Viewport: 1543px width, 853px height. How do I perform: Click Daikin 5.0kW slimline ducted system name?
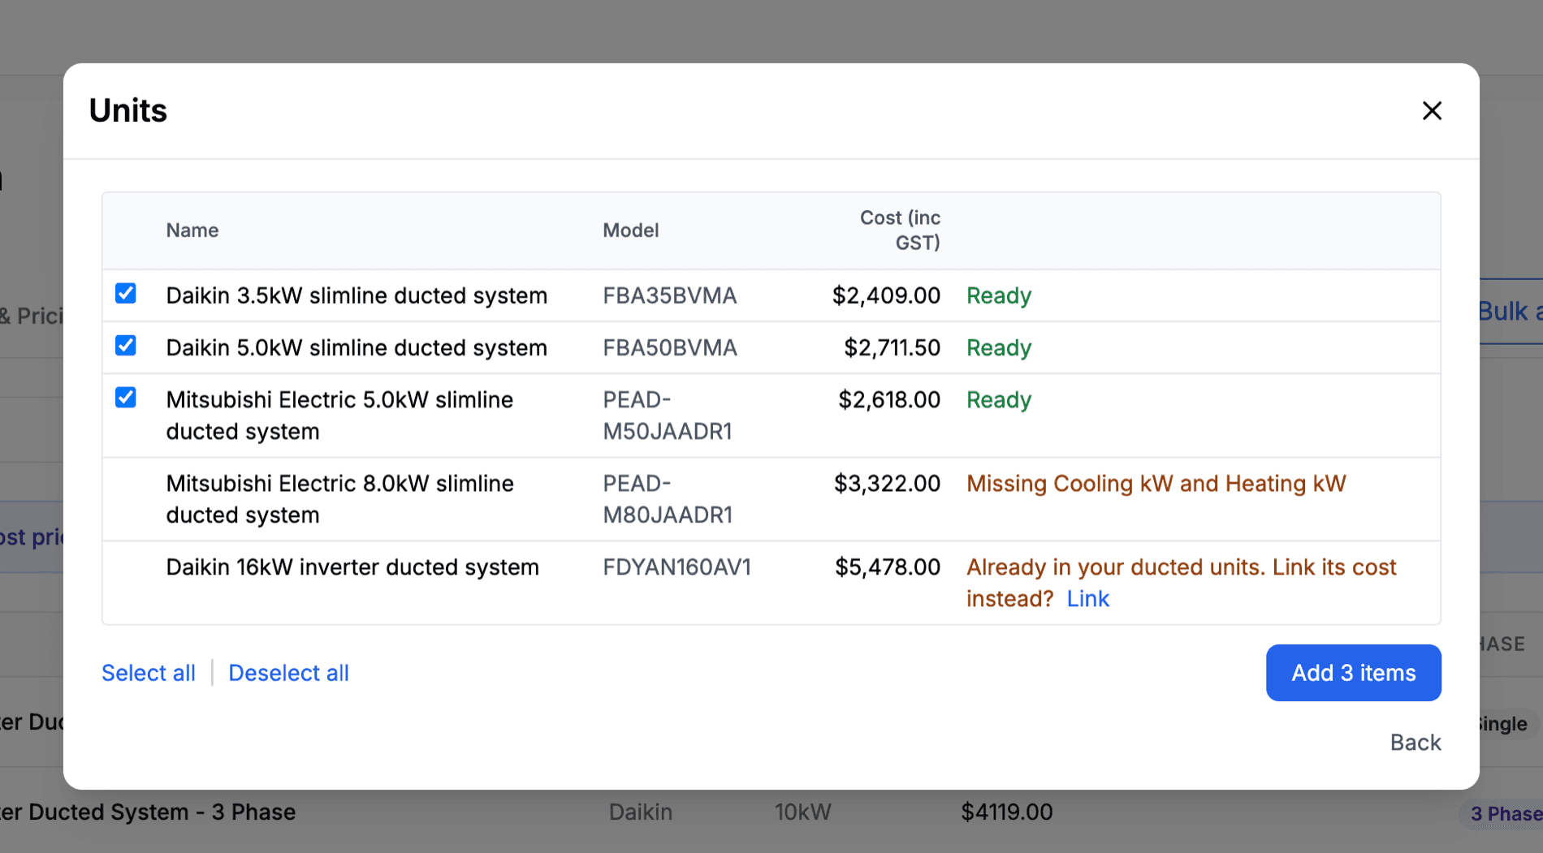[357, 347]
